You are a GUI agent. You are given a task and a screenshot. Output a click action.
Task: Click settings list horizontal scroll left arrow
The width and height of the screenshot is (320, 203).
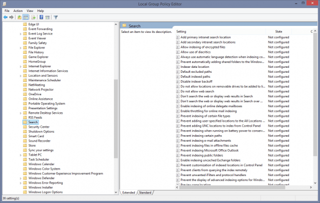coord(177,188)
